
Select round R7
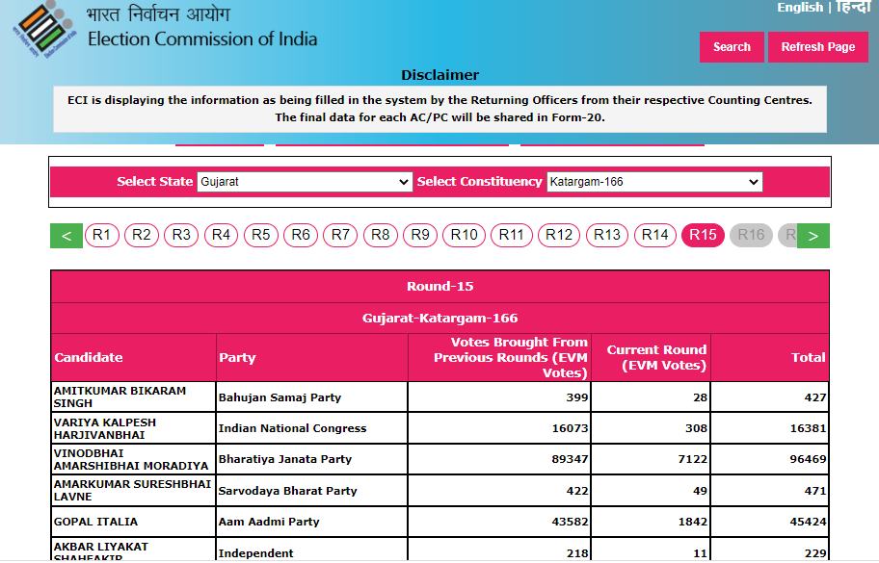tap(340, 235)
